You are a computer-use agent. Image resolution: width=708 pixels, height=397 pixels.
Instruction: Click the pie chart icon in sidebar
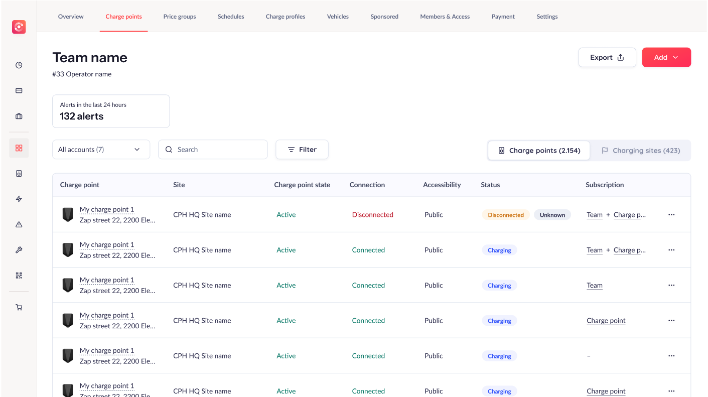click(x=19, y=65)
